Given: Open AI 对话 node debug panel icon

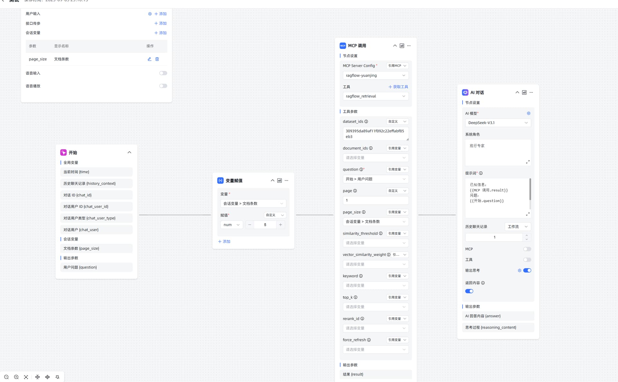Looking at the screenshot, I should (524, 92).
